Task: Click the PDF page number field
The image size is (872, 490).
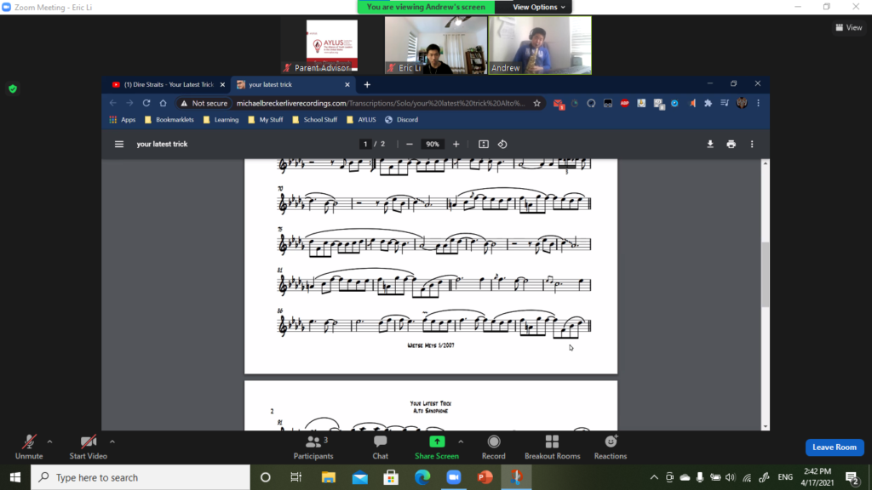Action: pos(365,145)
